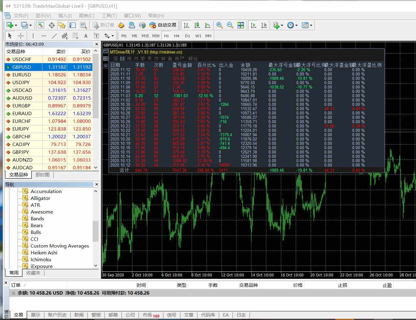Switch to the 账户历史 tab
Screen dimensions: 416x320
(x=57, y=315)
